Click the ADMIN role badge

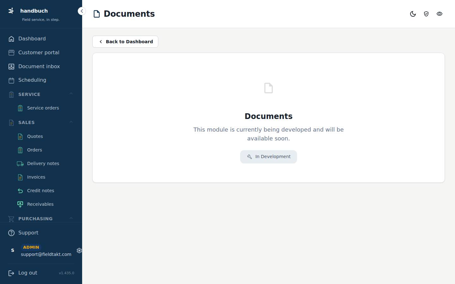[x=31, y=247]
